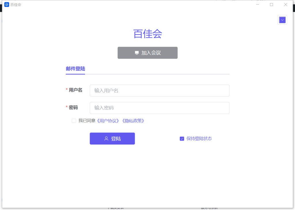The height and width of the screenshot is (210, 295).
Task: Focus the 输入用户名 username field
Action: point(160,91)
